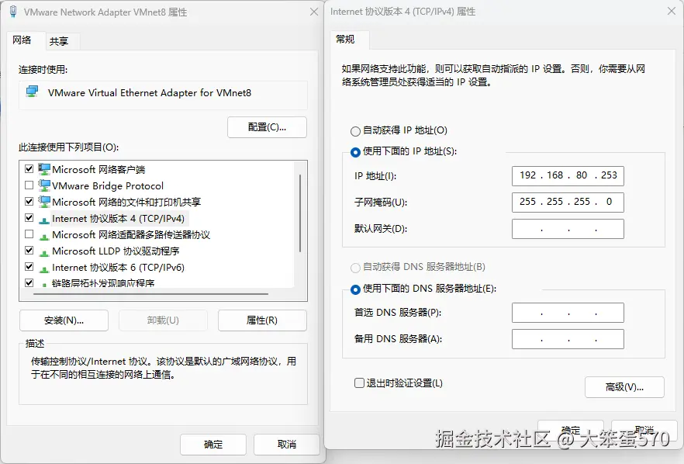Click the Internet 协议版本 4 item icon
The image size is (684, 464).
point(44,220)
